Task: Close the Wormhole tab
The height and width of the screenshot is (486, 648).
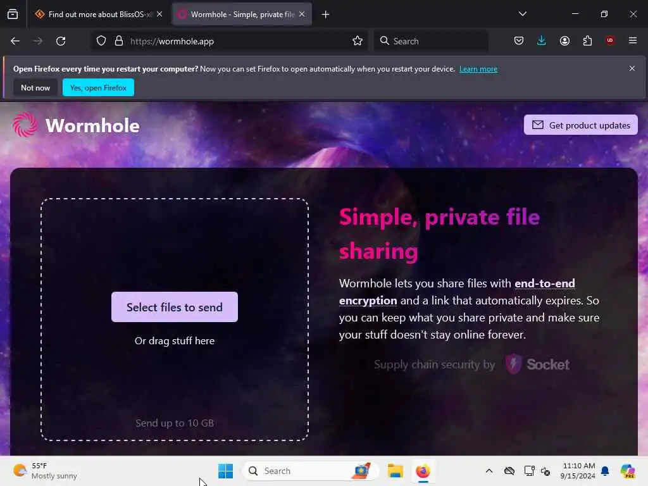Action: (302, 15)
